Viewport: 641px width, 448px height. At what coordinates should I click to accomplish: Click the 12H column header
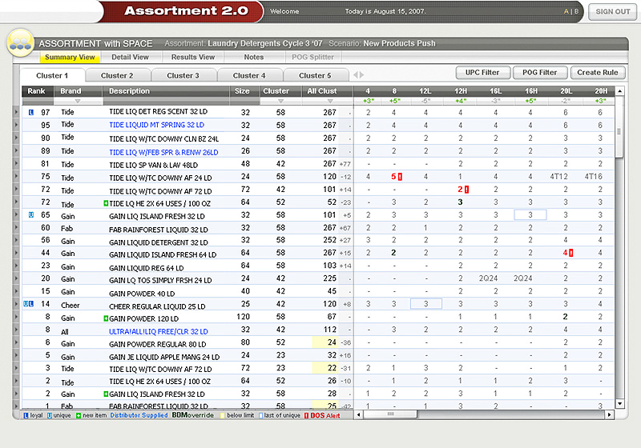(x=461, y=91)
